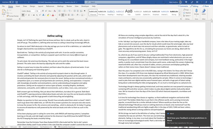The height and width of the screenshot is (129, 213).
Task: Switch to the Layout tab
Action: [x=40, y=6]
